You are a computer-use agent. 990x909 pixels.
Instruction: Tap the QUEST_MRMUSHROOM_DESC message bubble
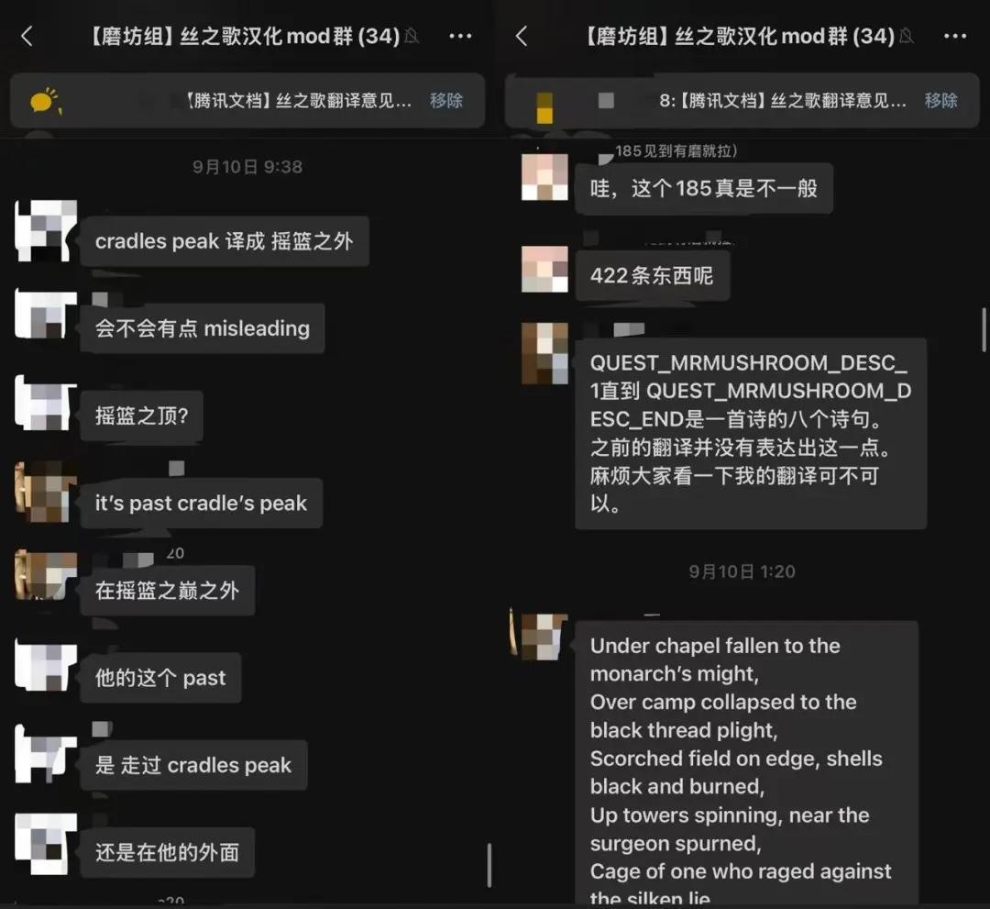(x=751, y=433)
